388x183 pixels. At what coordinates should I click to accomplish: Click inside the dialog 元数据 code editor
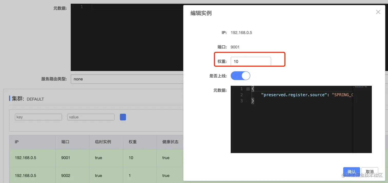[x=301, y=119]
